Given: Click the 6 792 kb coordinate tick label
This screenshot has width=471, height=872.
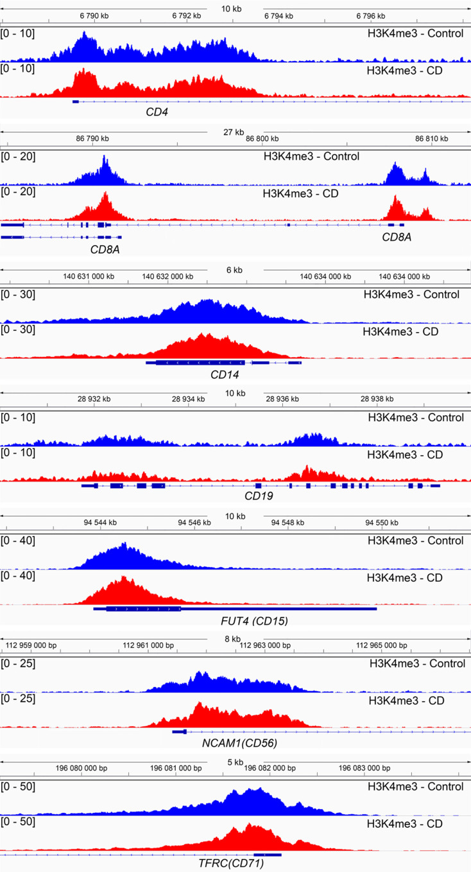Looking at the screenshot, I should click(x=187, y=15).
